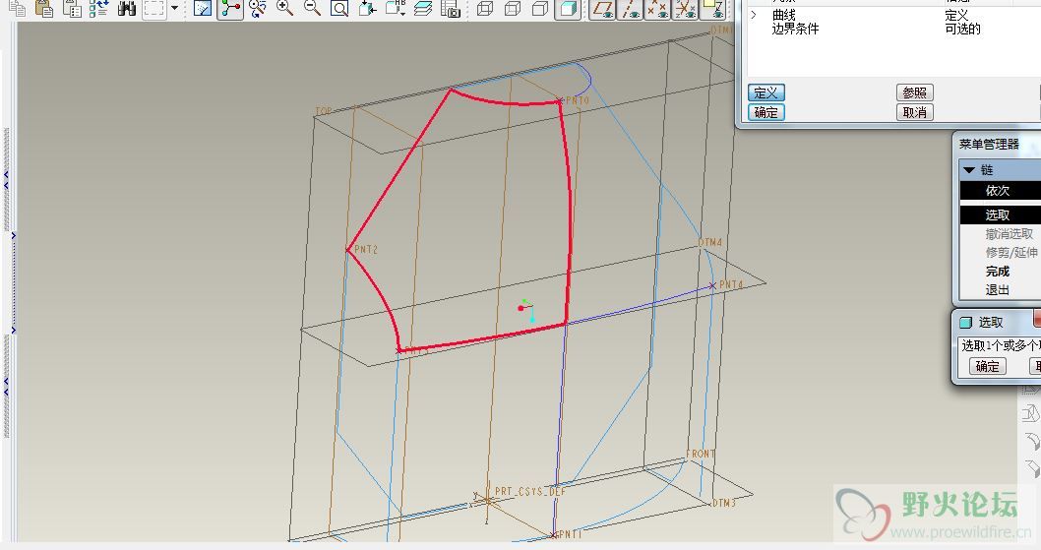Collapse the 链 menu section triangle
Viewport: 1041px width, 550px height.
point(968,170)
